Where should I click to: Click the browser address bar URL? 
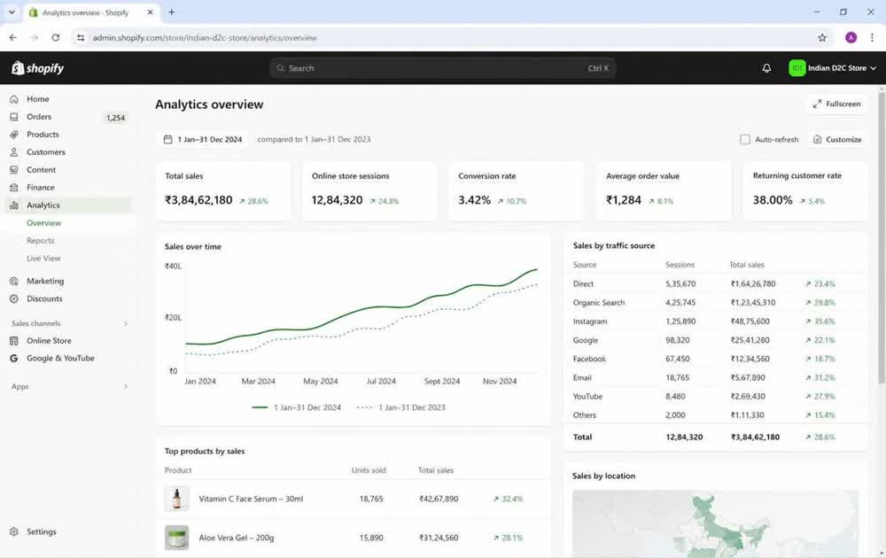tap(205, 38)
